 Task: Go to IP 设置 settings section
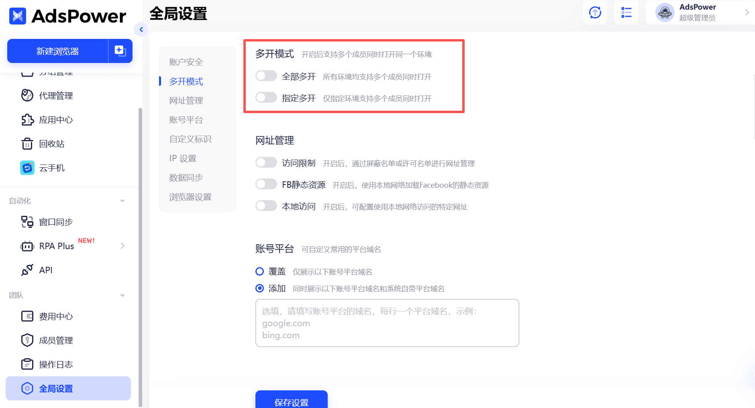point(183,158)
